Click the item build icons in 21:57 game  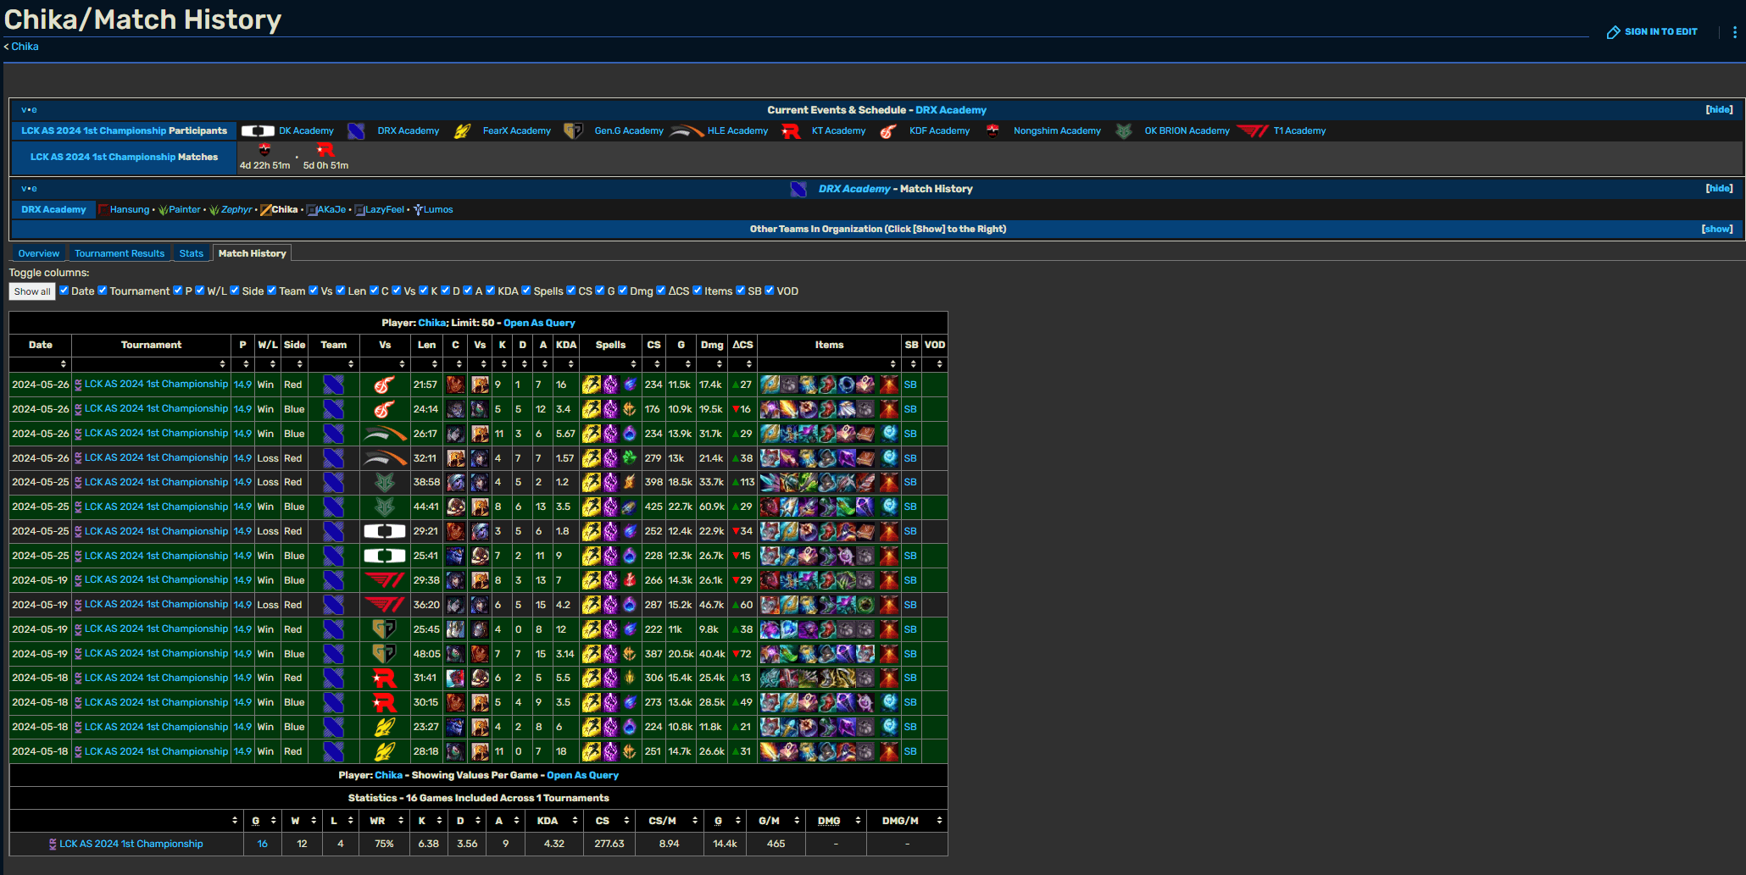pyautogui.click(x=829, y=385)
